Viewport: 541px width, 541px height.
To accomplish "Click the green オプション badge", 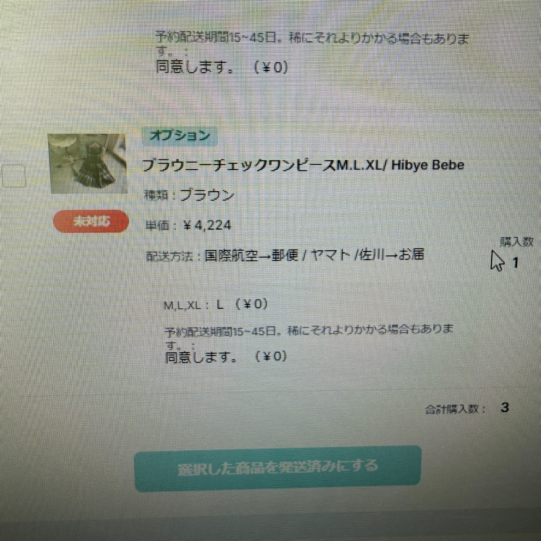I will point(180,136).
